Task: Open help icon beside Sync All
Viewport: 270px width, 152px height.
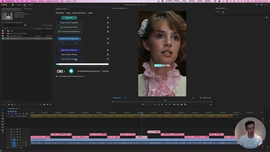Action: (108, 18)
